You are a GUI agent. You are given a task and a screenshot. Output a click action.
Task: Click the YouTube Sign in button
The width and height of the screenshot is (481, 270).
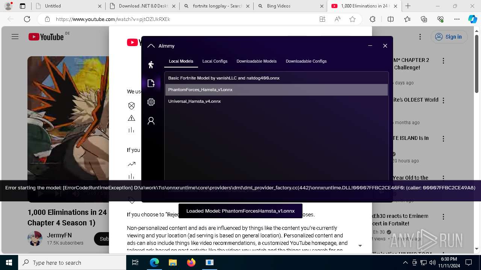coord(449,37)
